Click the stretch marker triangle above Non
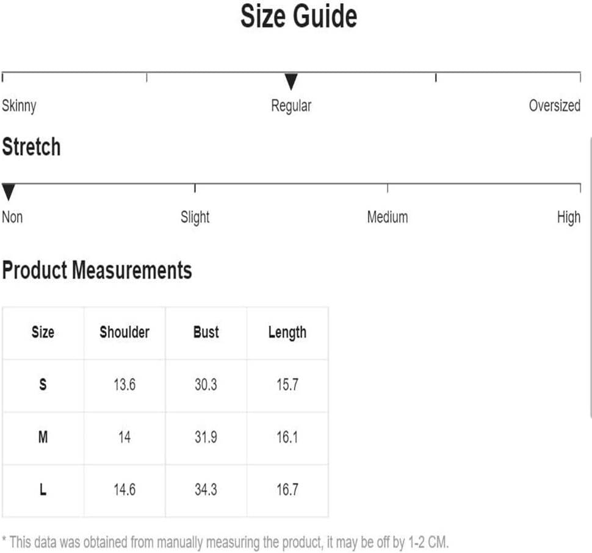592x553 pixels. (9, 192)
